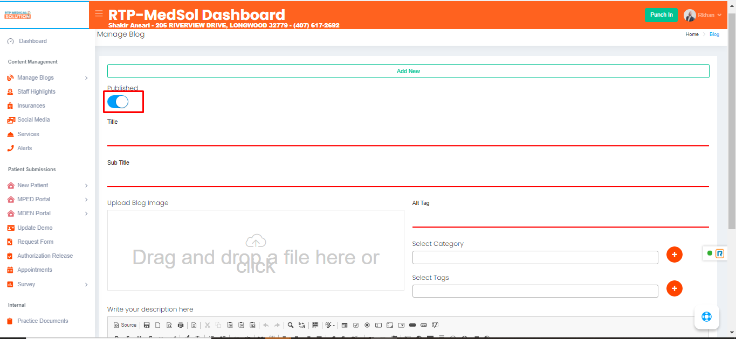Image resolution: width=736 pixels, height=339 pixels.
Task: Click the Redo arrow in editor toolbar
Action: (277, 325)
